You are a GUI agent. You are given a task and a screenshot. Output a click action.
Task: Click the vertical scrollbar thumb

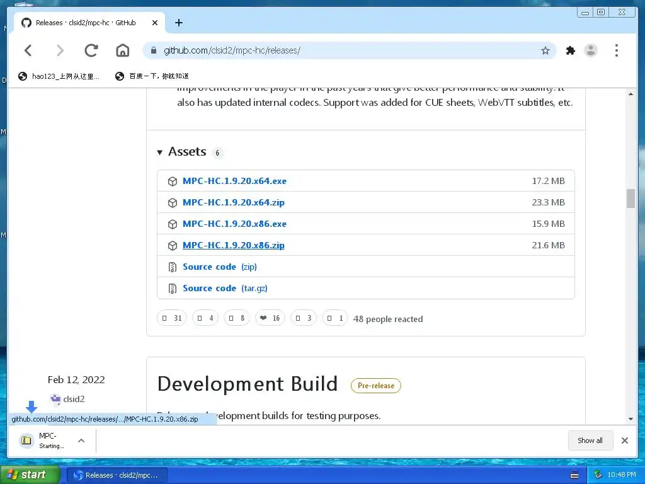coord(631,199)
